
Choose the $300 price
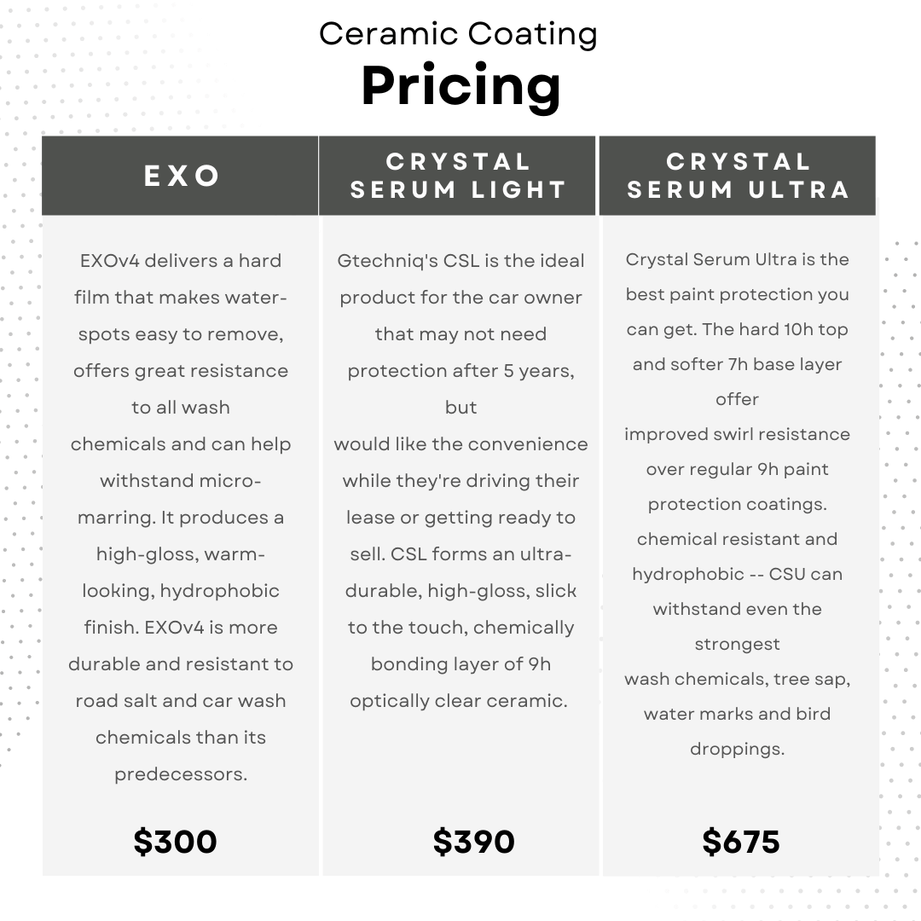pos(176,842)
